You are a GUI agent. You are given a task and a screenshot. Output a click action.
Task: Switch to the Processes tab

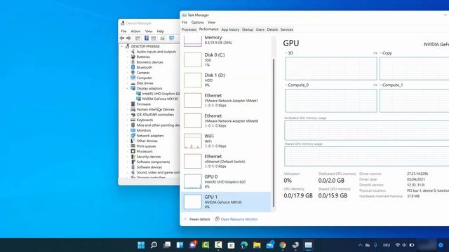click(x=189, y=29)
